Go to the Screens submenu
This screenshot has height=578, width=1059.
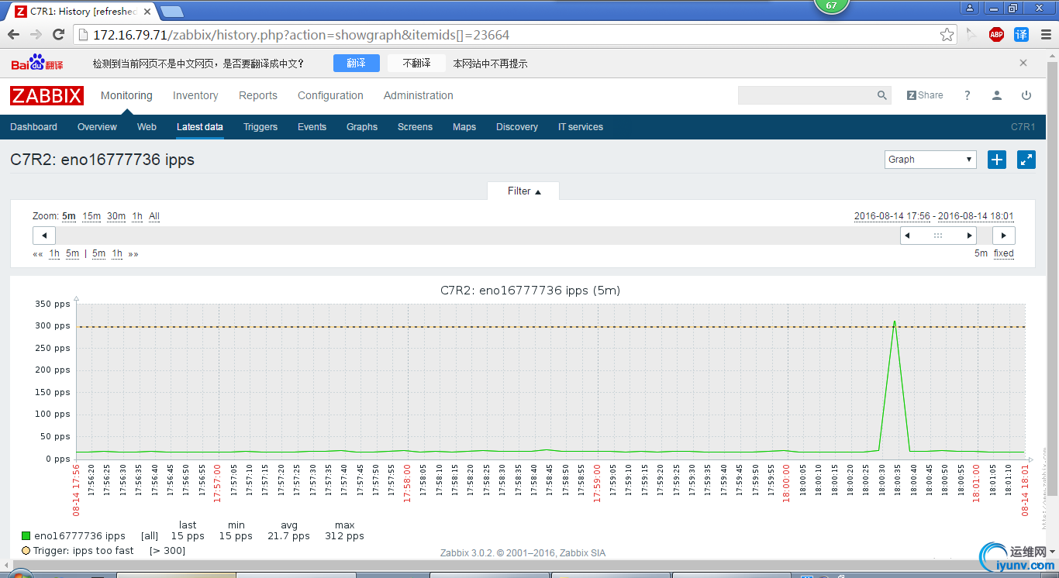pos(415,127)
